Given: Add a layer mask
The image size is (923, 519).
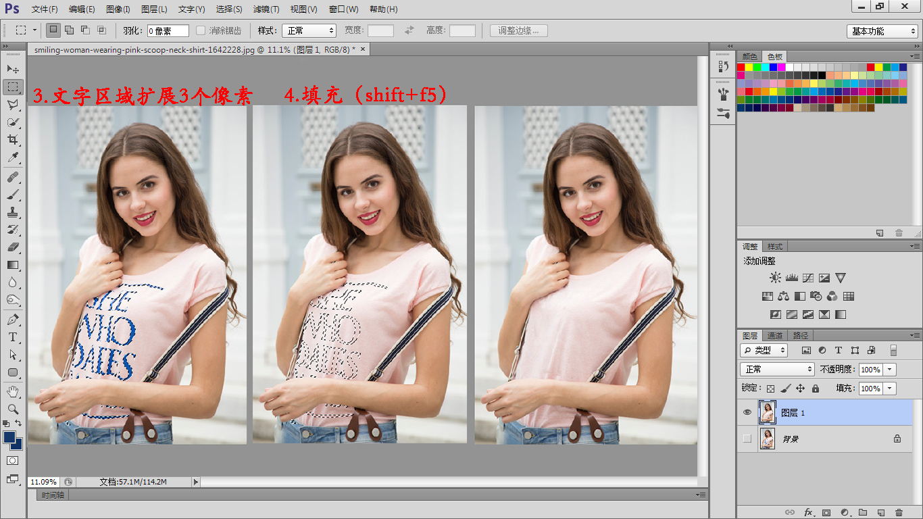Looking at the screenshot, I should tap(826, 513).
